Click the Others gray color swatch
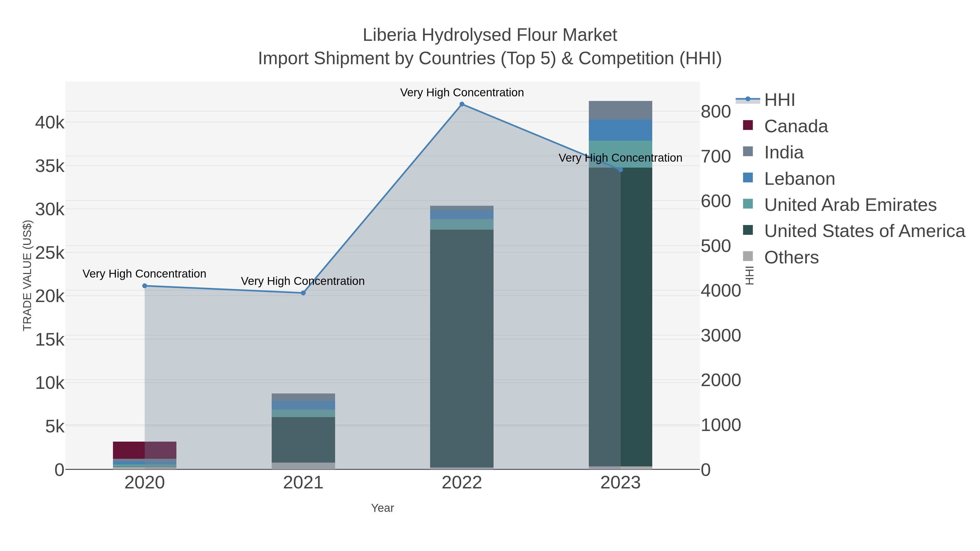This screenshot has height=551, width=980. (748, 256)
